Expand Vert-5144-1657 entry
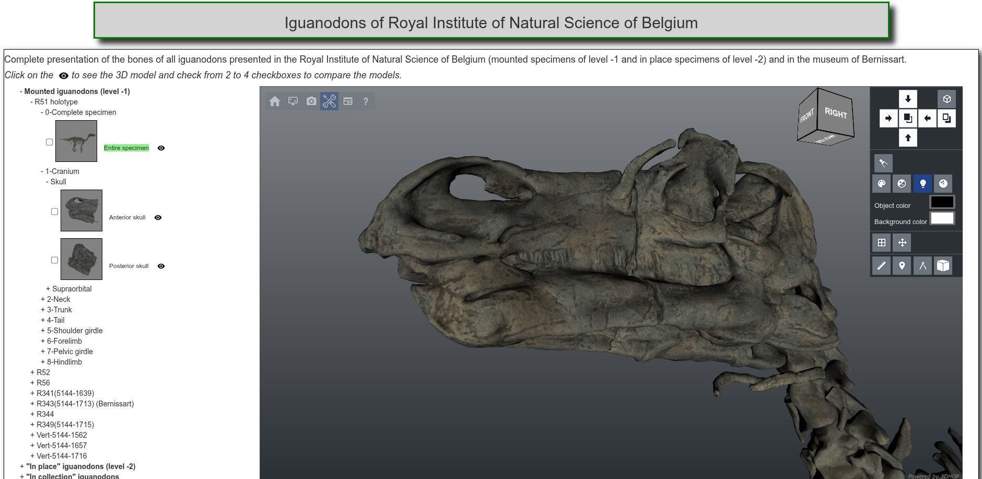982x479 pixels. point(59,446)
